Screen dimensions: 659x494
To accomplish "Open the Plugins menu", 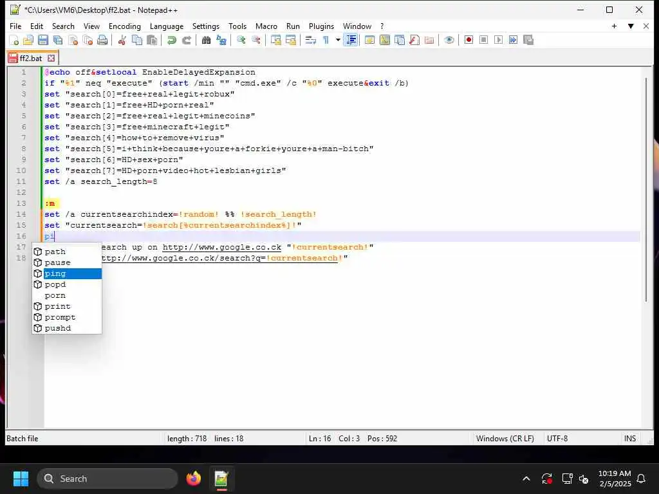I will pos(321,26).
